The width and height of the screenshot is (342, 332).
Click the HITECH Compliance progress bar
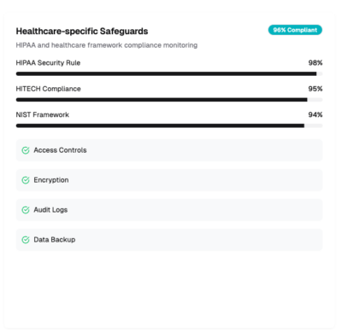click(x=169, y=100)
